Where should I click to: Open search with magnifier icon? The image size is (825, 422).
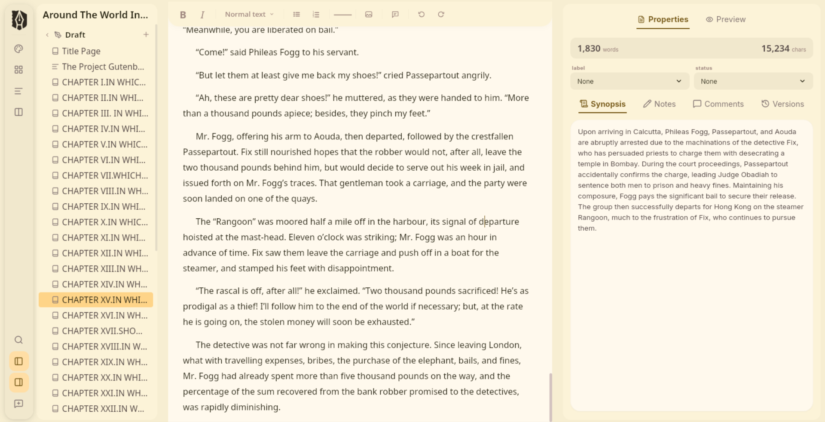(18, 340)
